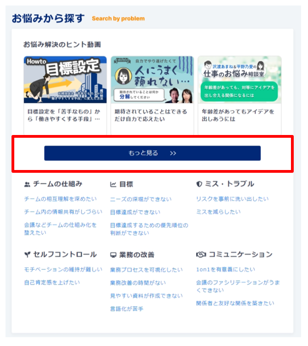
Task: Open link チームの相互理解を深めたい
Action: click(x=60, y=199)
